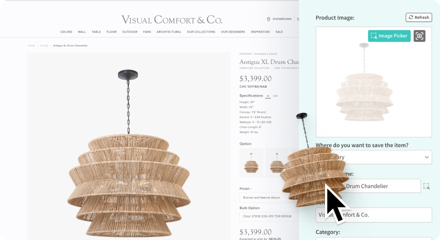Click the Refresh button

pyautogui.click(x=418, y=17)
